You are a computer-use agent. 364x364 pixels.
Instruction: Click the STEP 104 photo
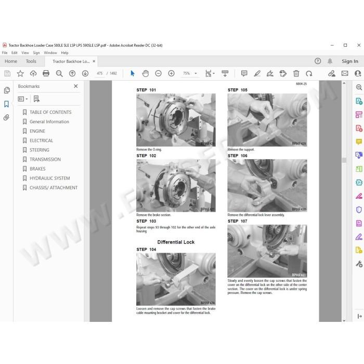point(176,279)
